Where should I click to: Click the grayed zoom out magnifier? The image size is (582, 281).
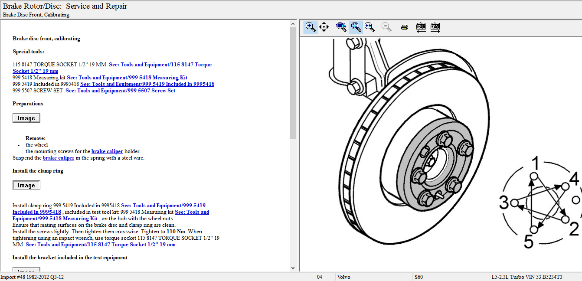click(x=386, y=27)
